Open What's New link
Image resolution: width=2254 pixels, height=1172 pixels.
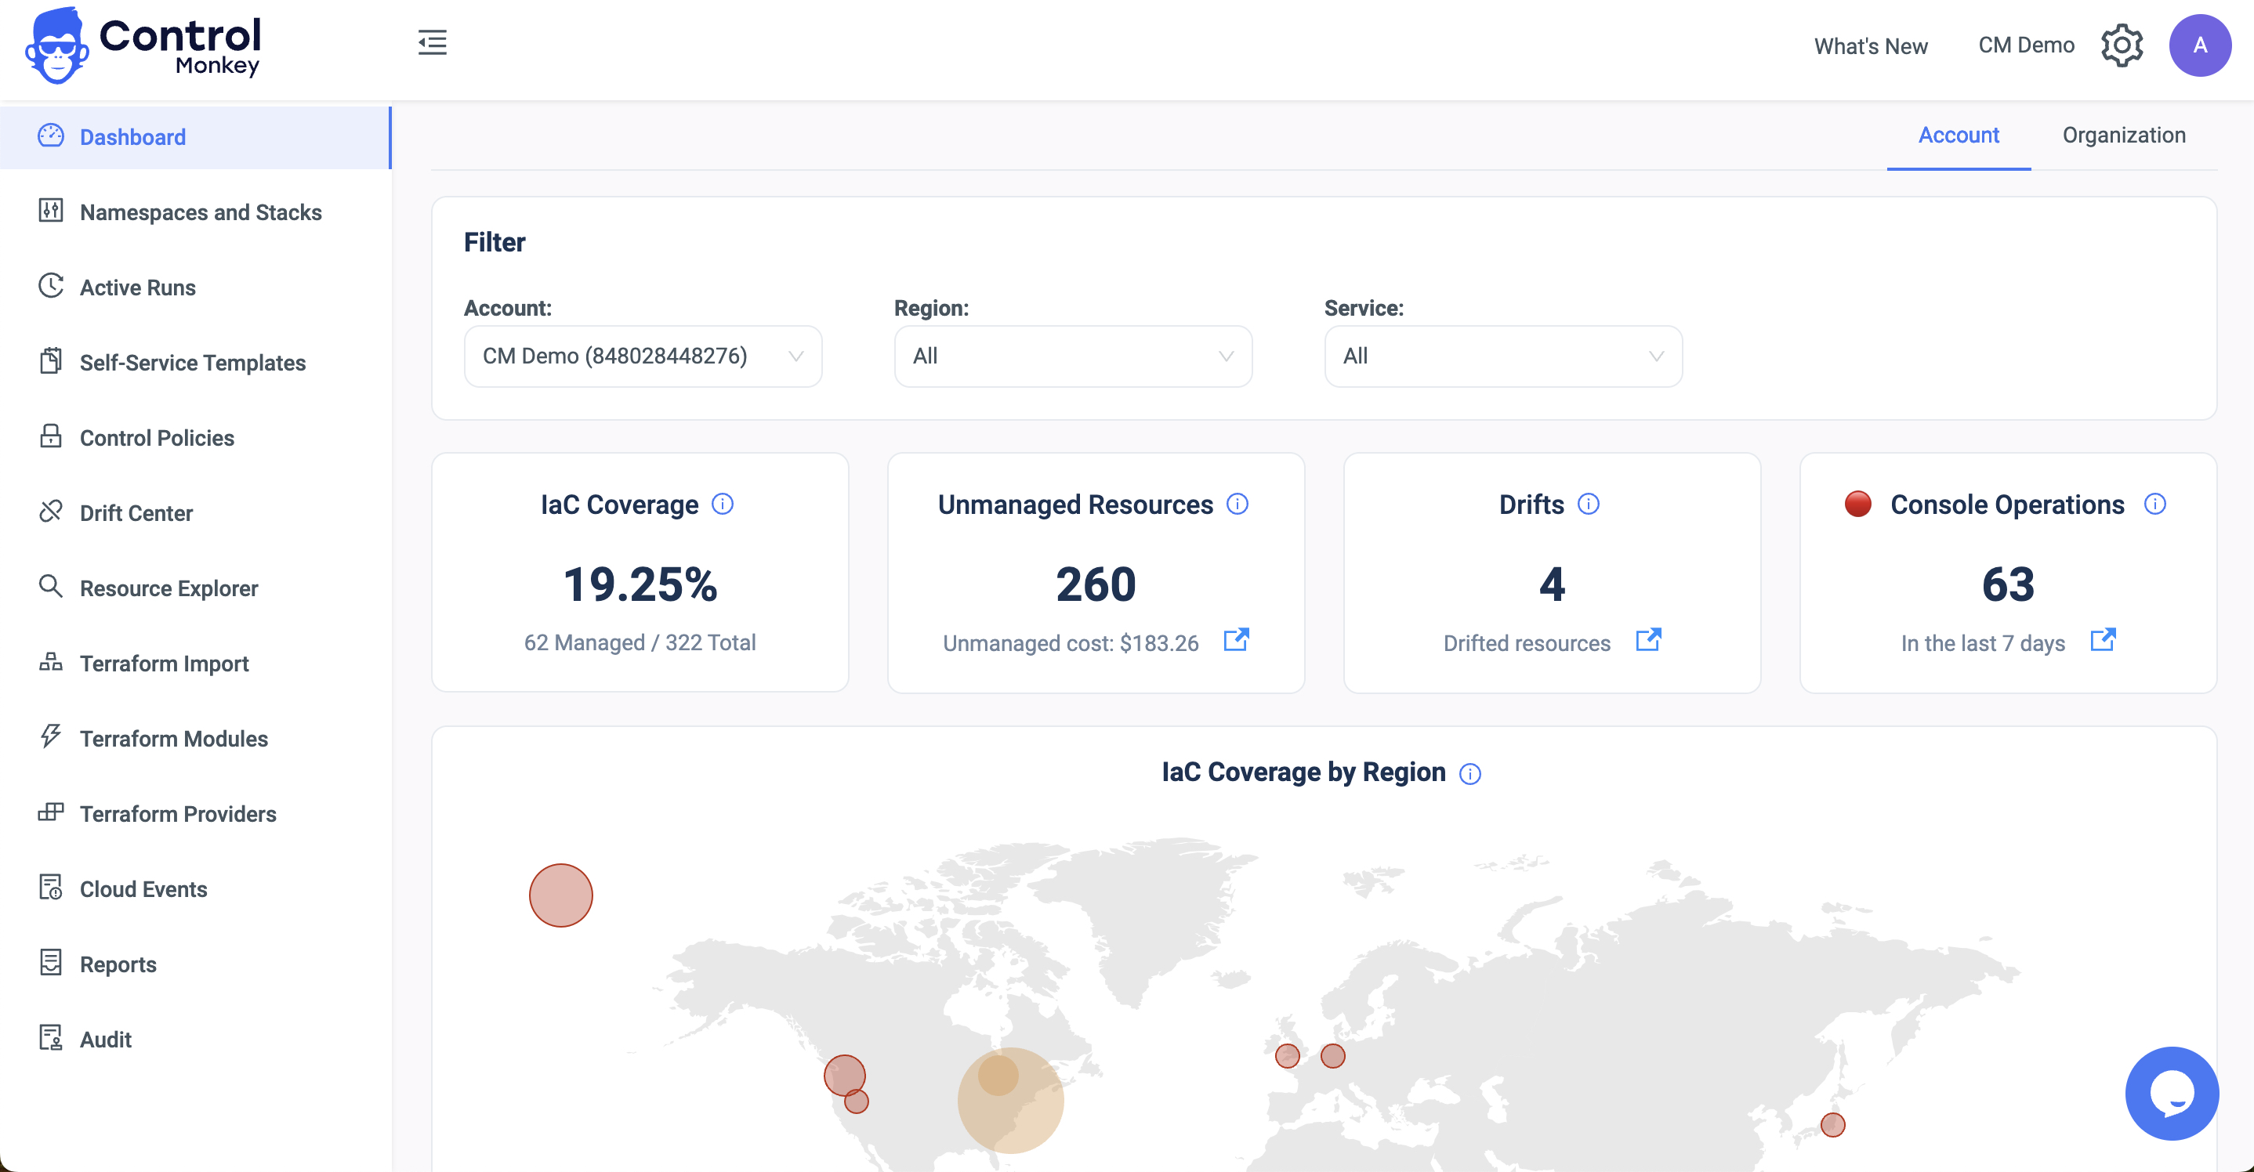click(x=1871, y=45)
